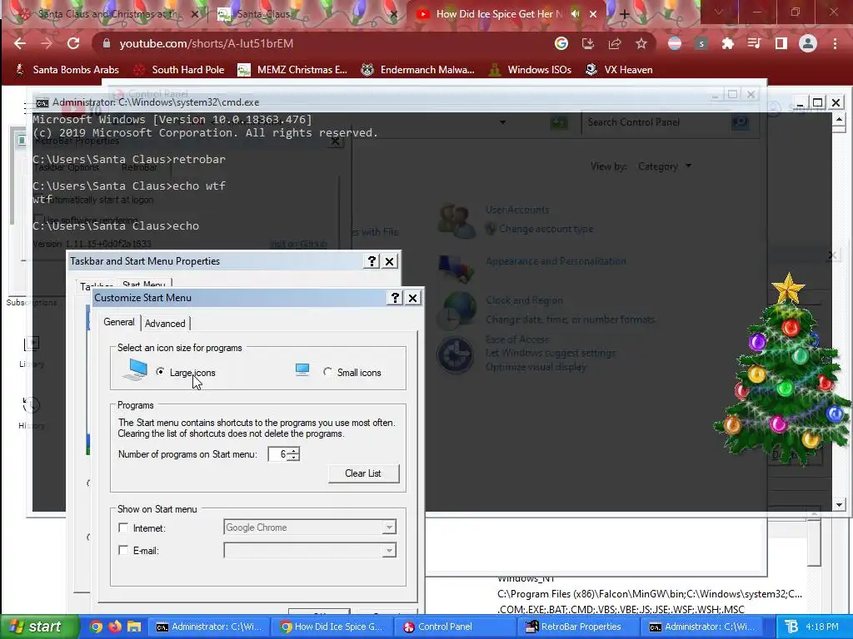Click help button in Customize Start Menu
853x639 pixels.
(x=395, y=298)
